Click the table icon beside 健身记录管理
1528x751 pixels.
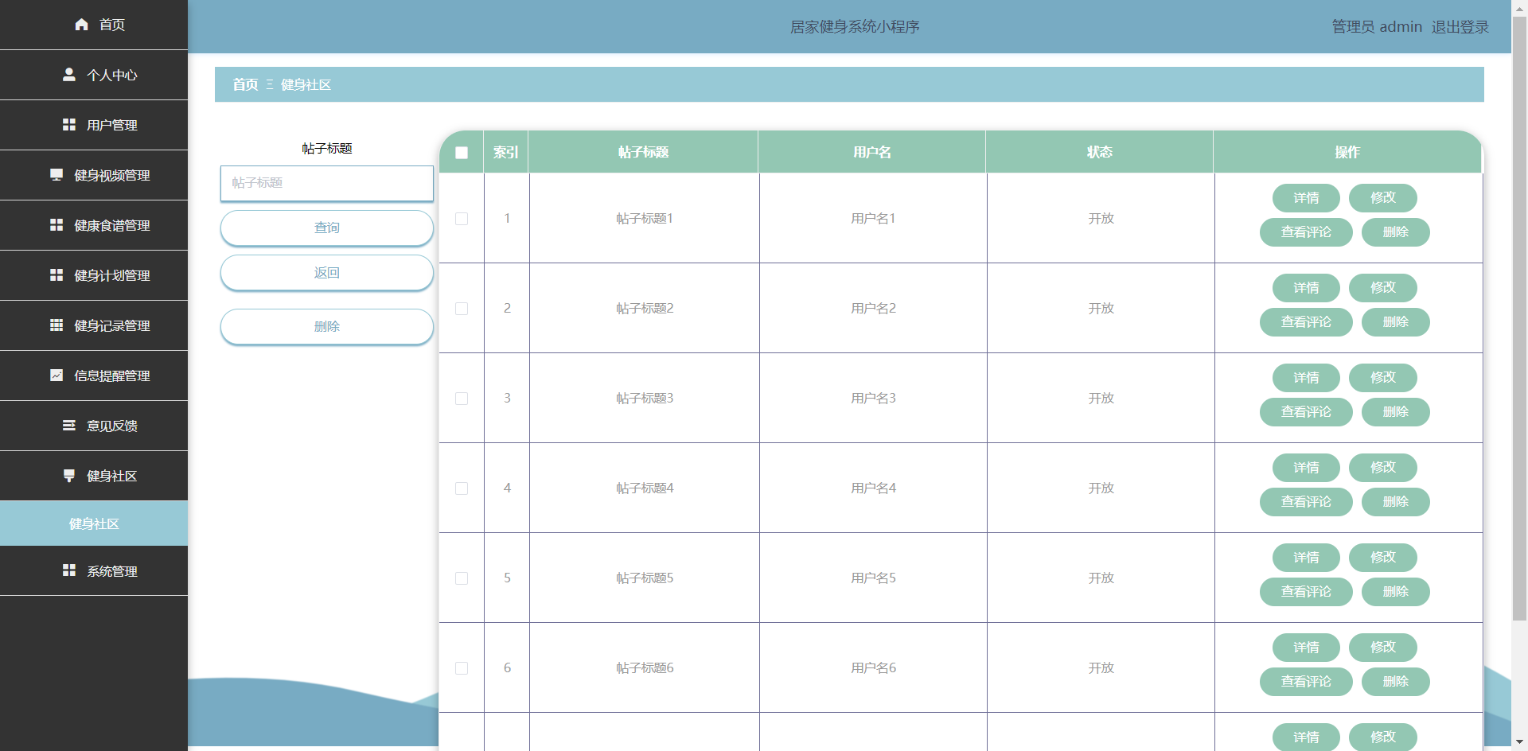click(x=57, y=325)
